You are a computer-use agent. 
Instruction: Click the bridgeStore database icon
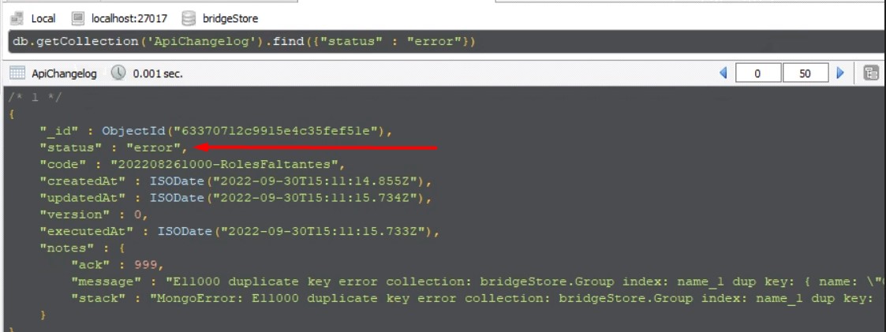(189, 19)
